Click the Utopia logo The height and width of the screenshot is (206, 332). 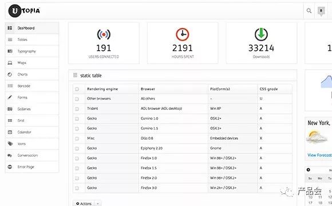click(24, 10)
